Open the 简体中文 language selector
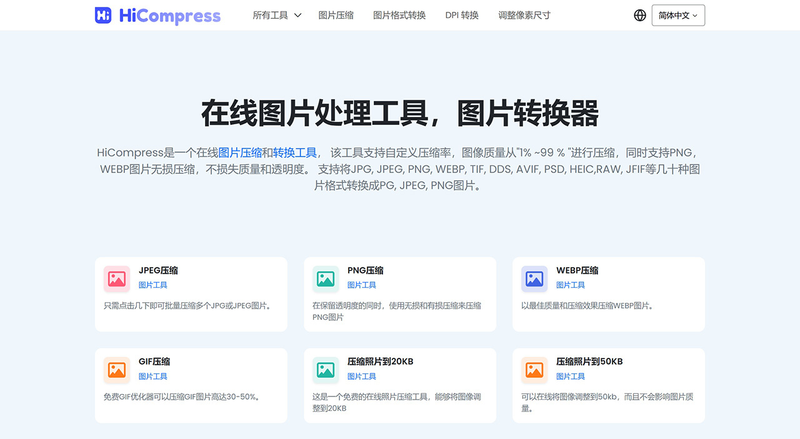 677,14
